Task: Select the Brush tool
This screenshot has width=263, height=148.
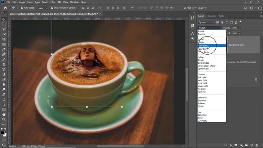Action: point(4,59)
